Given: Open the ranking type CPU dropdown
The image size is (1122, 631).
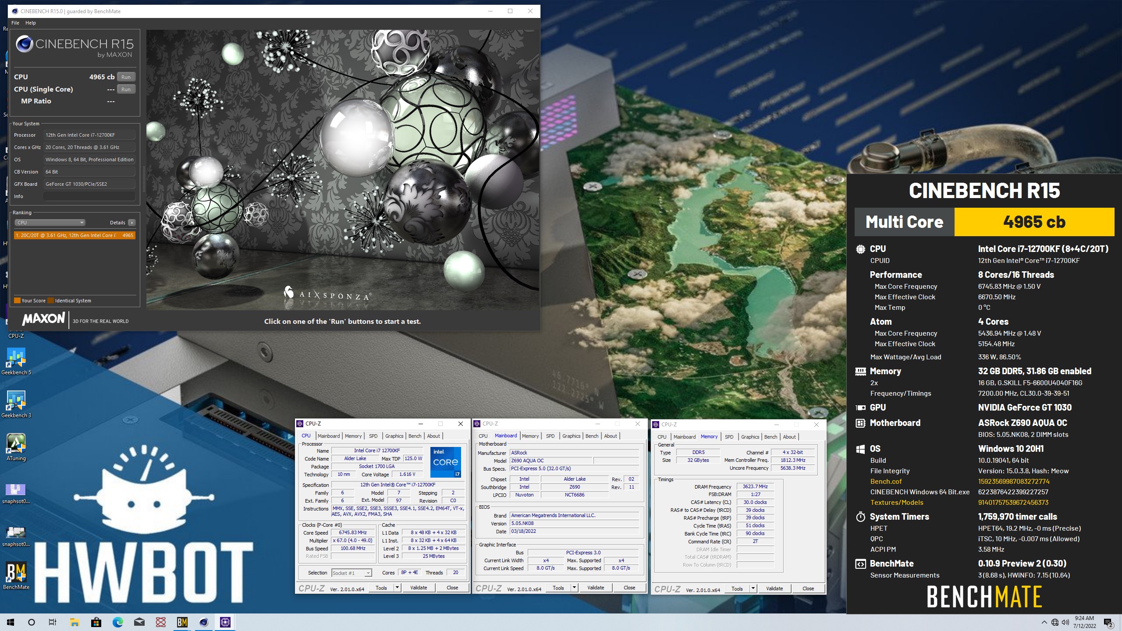Looking at the screenshot, I should (x=50, y=223).
